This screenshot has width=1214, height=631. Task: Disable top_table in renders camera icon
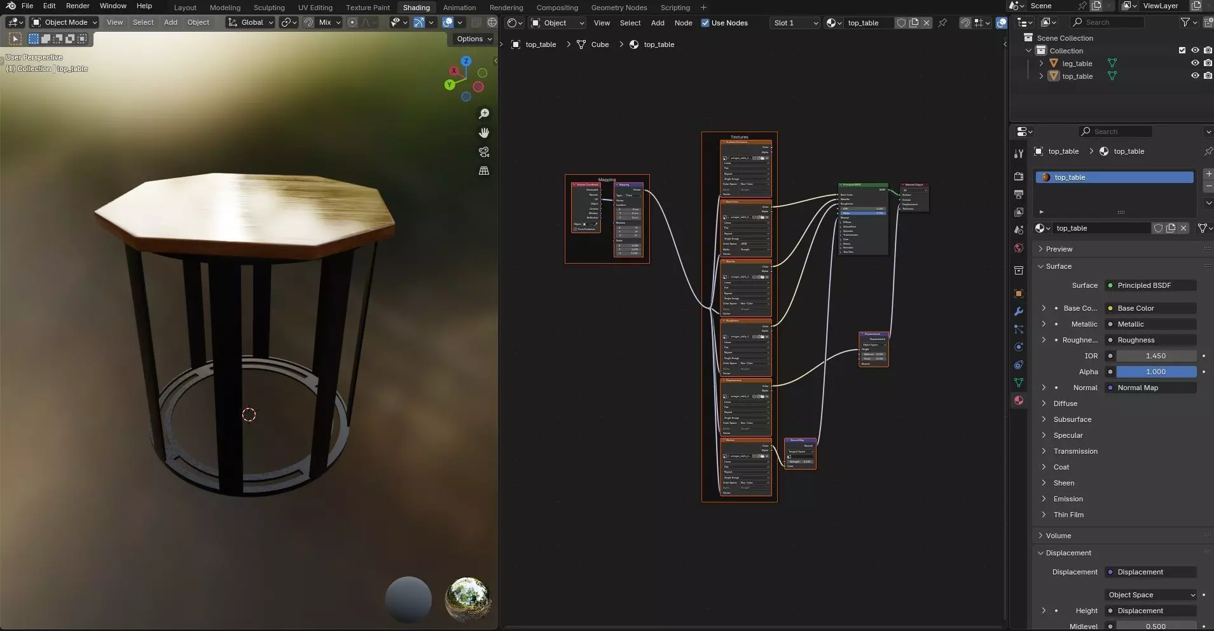[x=1208, y=76]
